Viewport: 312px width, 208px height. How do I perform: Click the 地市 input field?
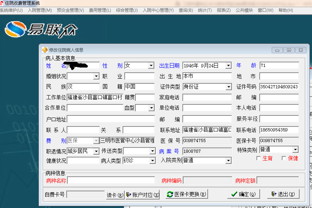pyautogui.click(x=279, y=76)
